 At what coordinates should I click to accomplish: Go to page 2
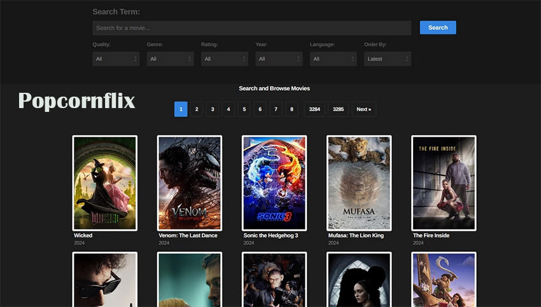click(197, 109)
